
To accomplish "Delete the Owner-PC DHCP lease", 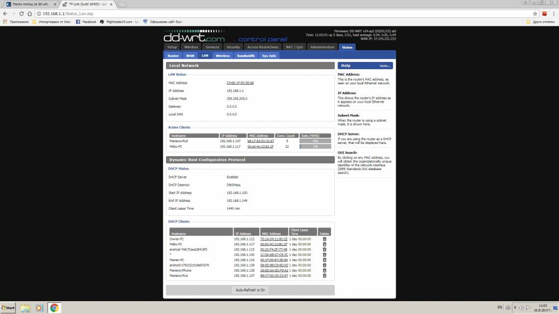I will 324,239.
